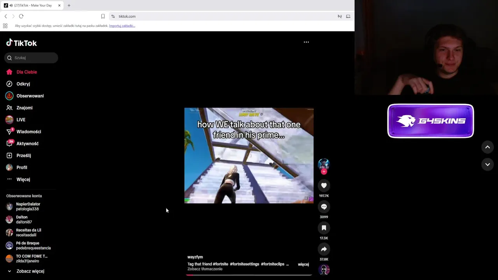
Task: Open TO COM FOME zilda31janeiro account
Action: pos(26,259)
